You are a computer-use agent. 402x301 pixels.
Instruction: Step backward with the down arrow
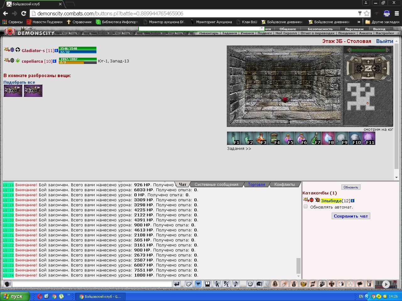368,75
